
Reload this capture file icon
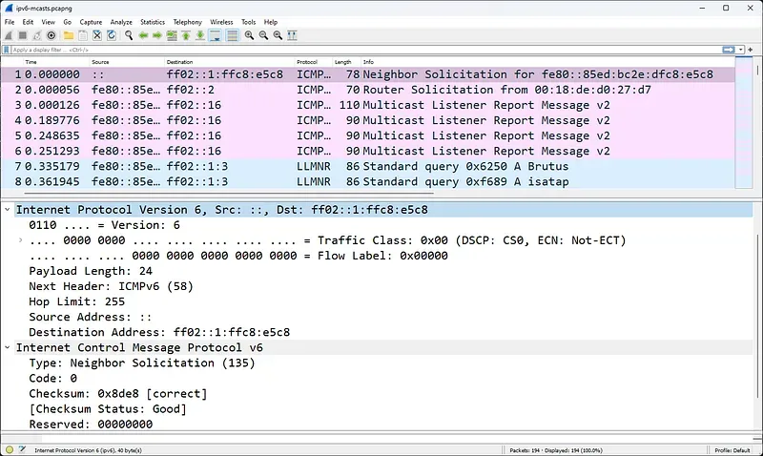pyautogui.click(x=112, y=35)
